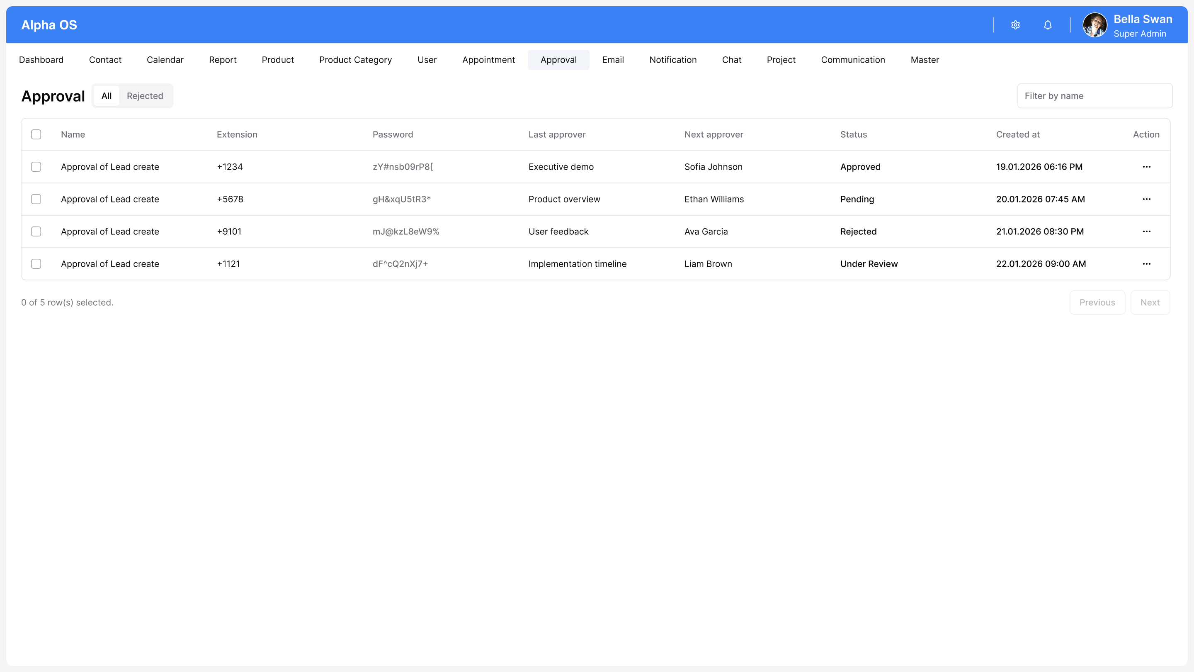
Task: Open the Dashboard menu item
Action: [41, 60]
